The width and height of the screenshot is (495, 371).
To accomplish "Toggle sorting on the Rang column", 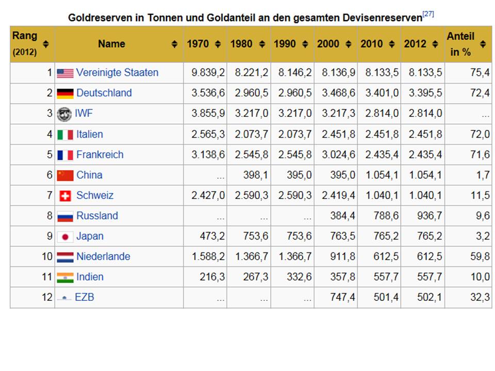I will (46, 43).
